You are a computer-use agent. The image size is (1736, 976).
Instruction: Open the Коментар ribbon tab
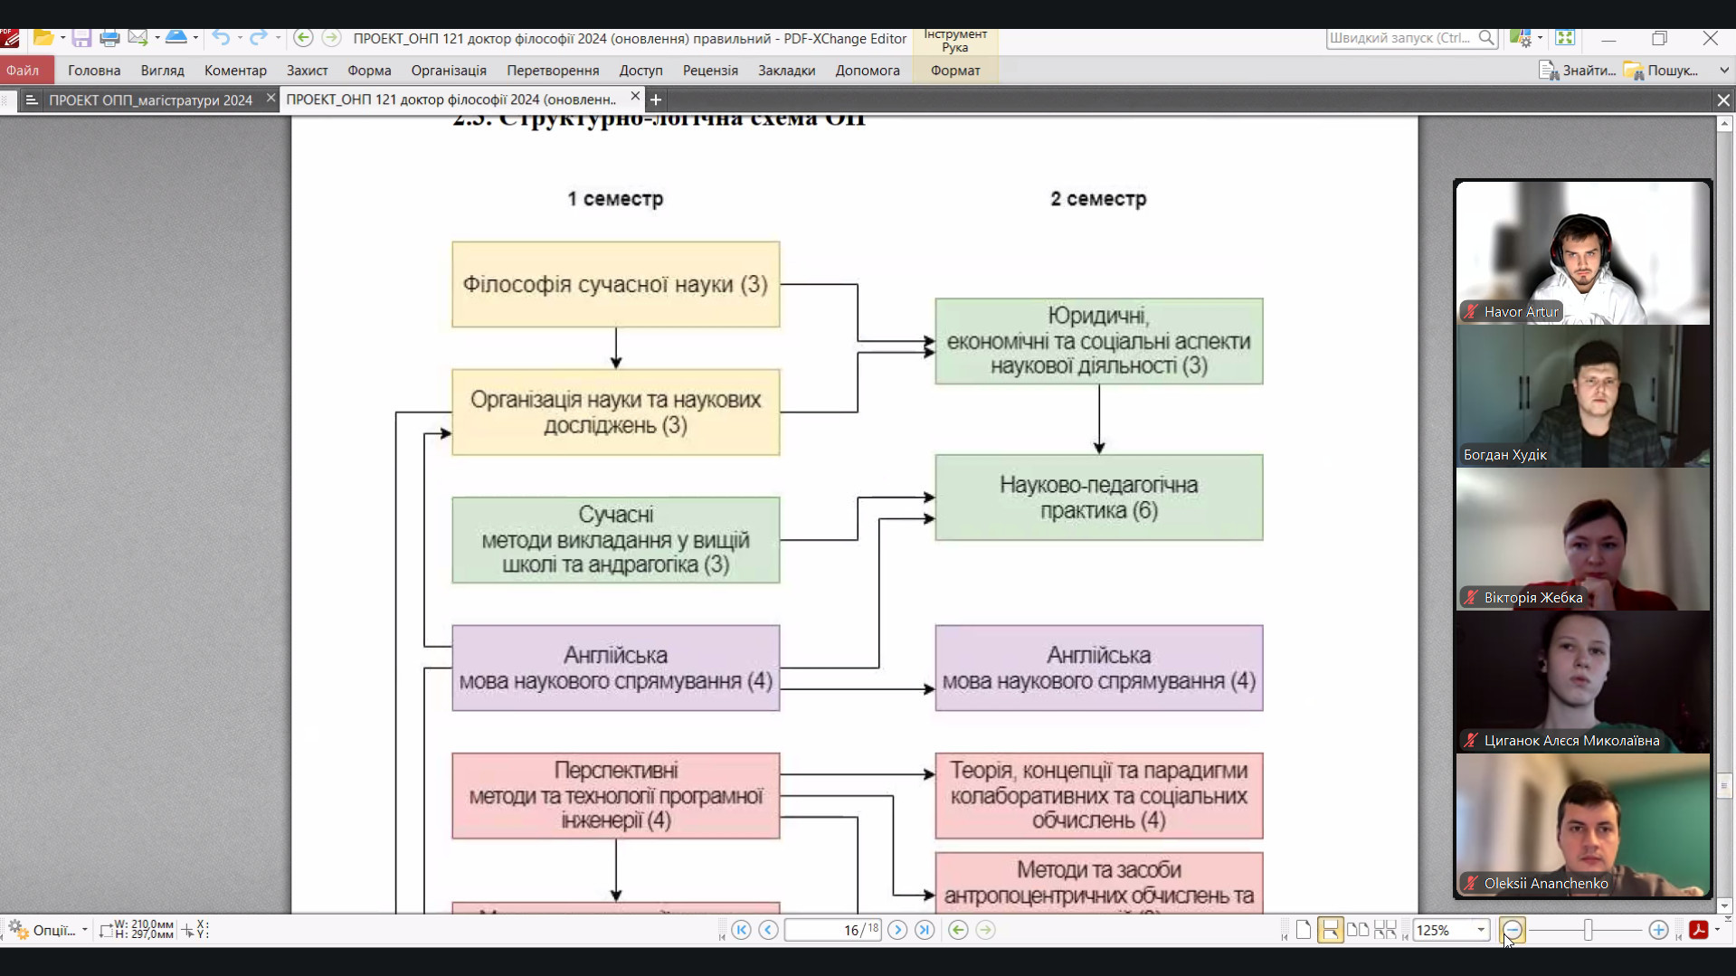[x=235, y=71]
